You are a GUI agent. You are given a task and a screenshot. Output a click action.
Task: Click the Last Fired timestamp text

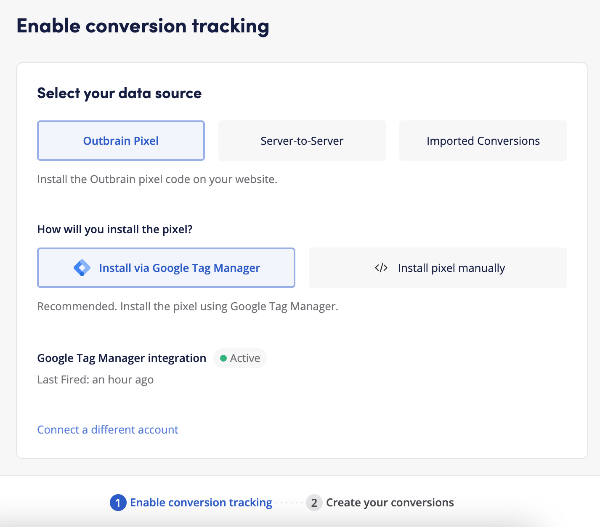coord(96,380)
